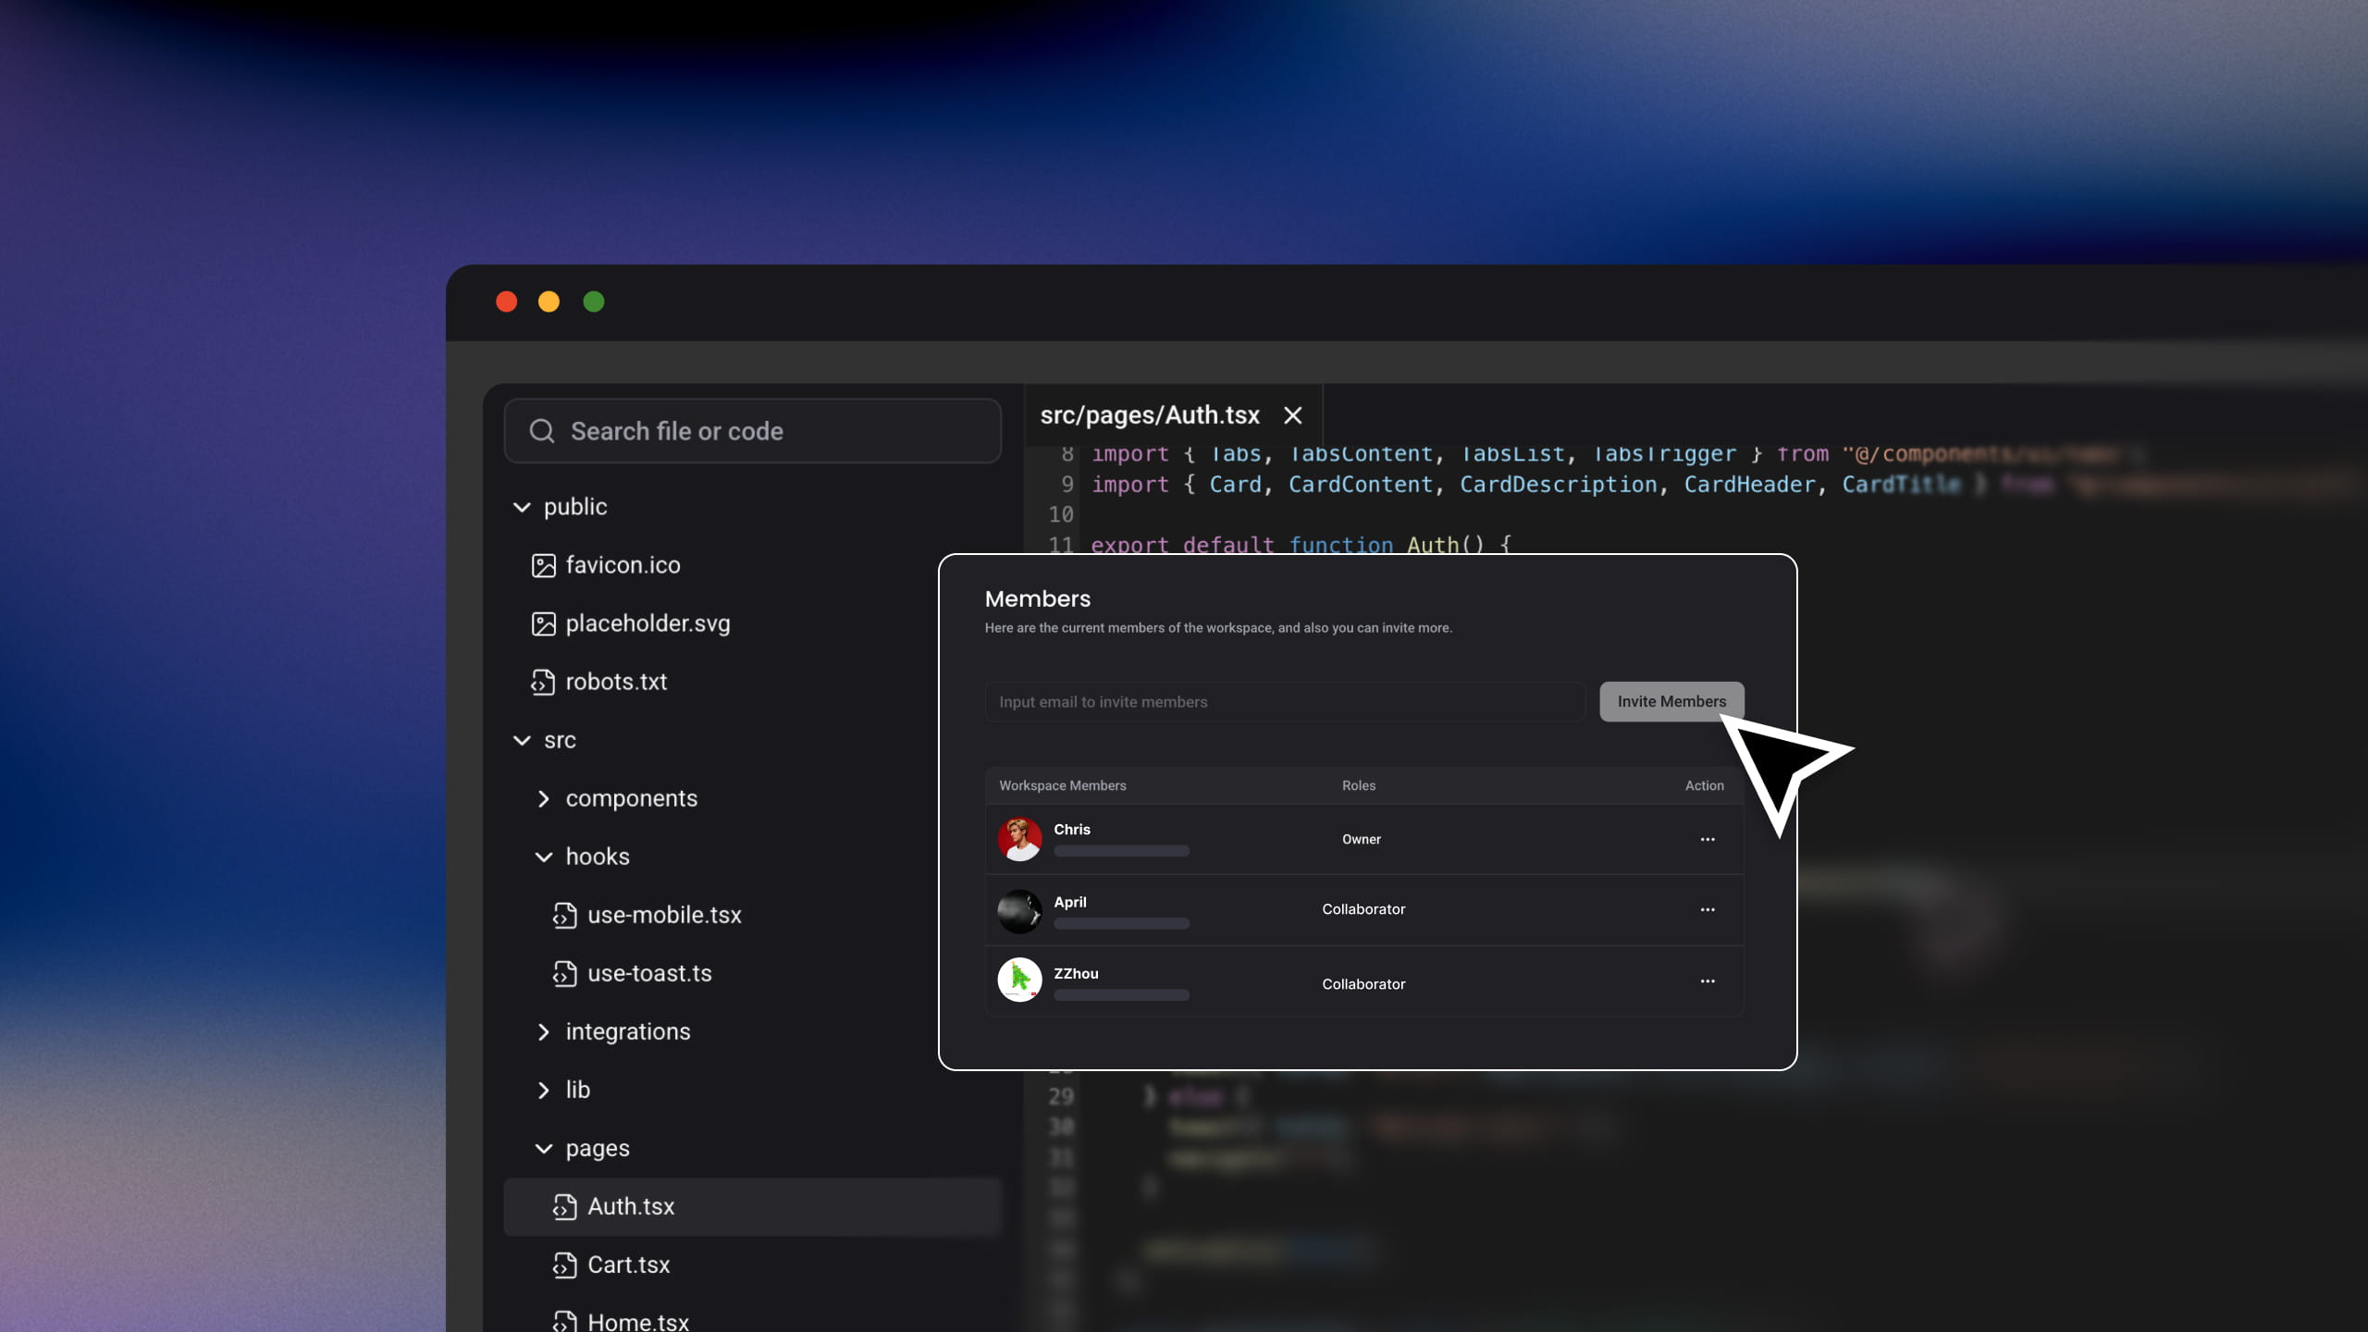Click Chris's profile avatar
This screenshot has width=2368, height=1332.
point(1019,839)
